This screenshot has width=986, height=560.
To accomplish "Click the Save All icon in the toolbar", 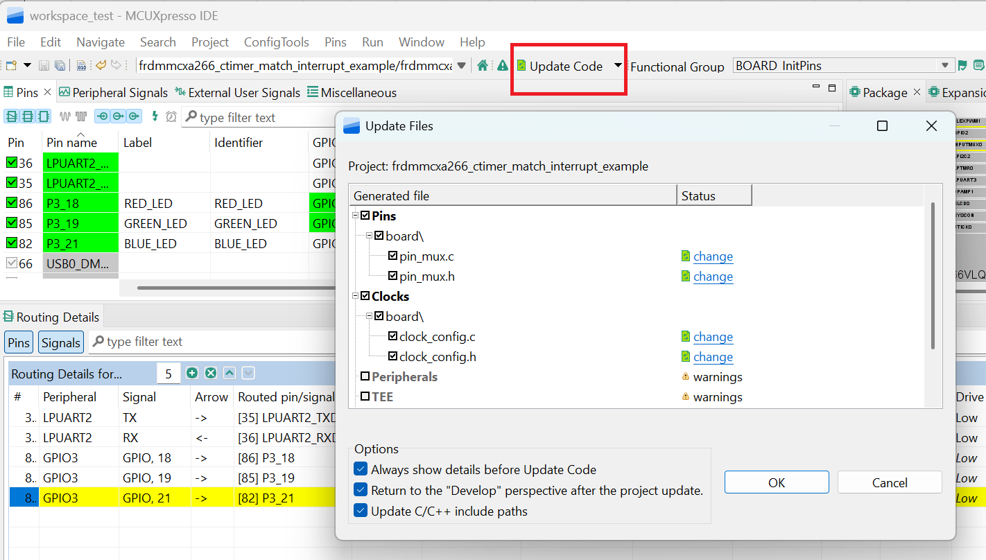I will pos(60,66).
